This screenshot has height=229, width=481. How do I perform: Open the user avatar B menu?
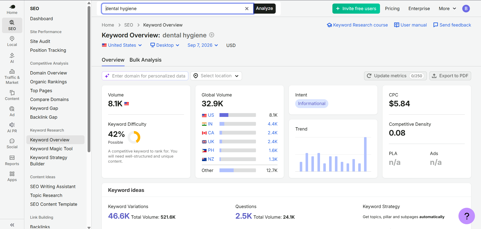pyautogui.click(x=466, y=9)
